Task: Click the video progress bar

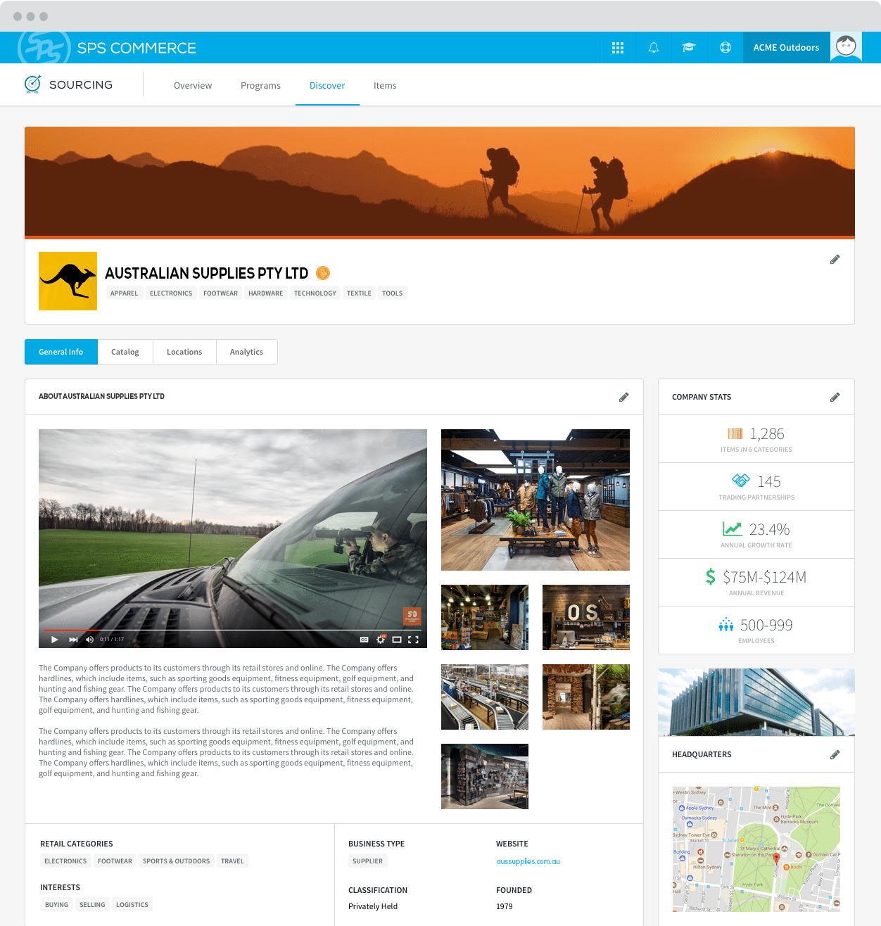Action: tap(232, 630)
